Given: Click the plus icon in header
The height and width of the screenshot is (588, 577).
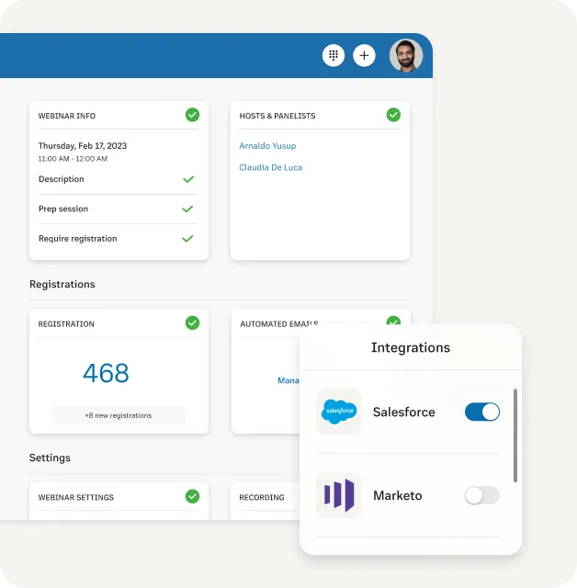Looking at the screenshot, I should click(x=365, y=56).
